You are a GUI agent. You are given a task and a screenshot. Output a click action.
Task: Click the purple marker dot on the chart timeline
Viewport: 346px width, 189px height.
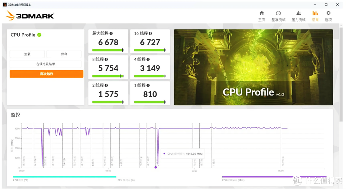click(156, 168)
